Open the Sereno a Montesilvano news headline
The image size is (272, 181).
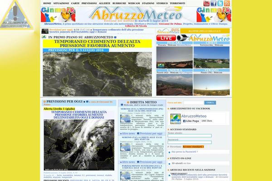click(x=142, y=110)
